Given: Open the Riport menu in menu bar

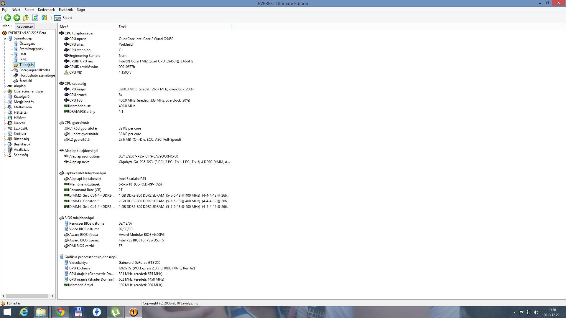Looking at the screenshot, I should coord(29,10).
